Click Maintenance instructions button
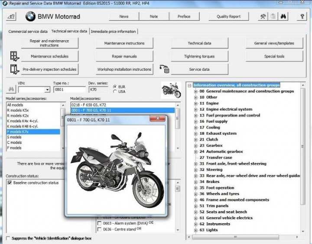 (x=124, y=43)
